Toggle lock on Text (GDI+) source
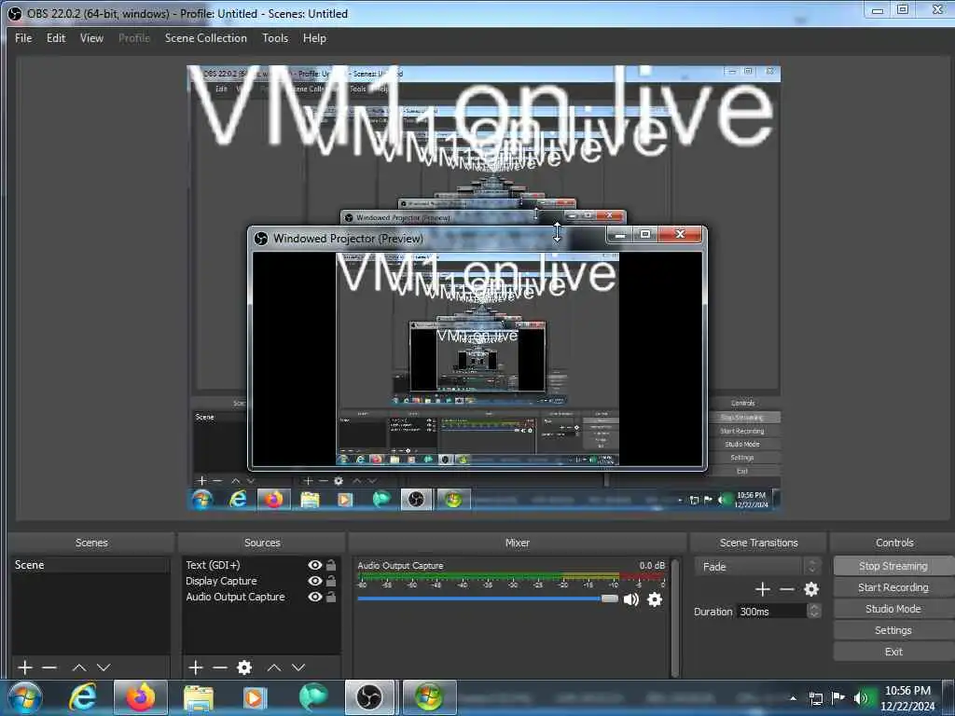 pos(331,565)
